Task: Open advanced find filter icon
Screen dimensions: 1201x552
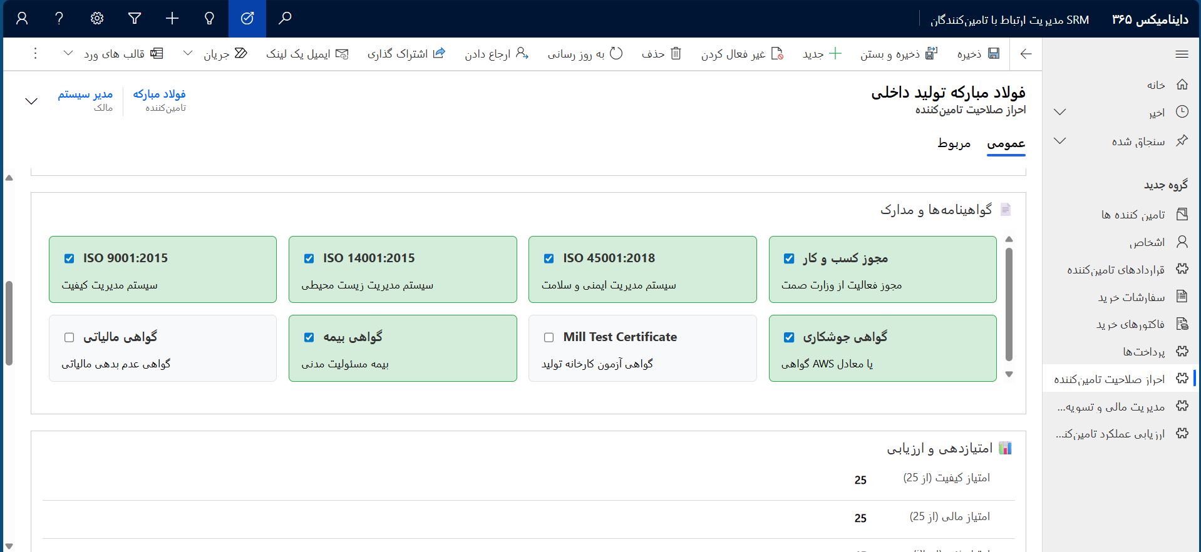Action: [x=135, y=18]
